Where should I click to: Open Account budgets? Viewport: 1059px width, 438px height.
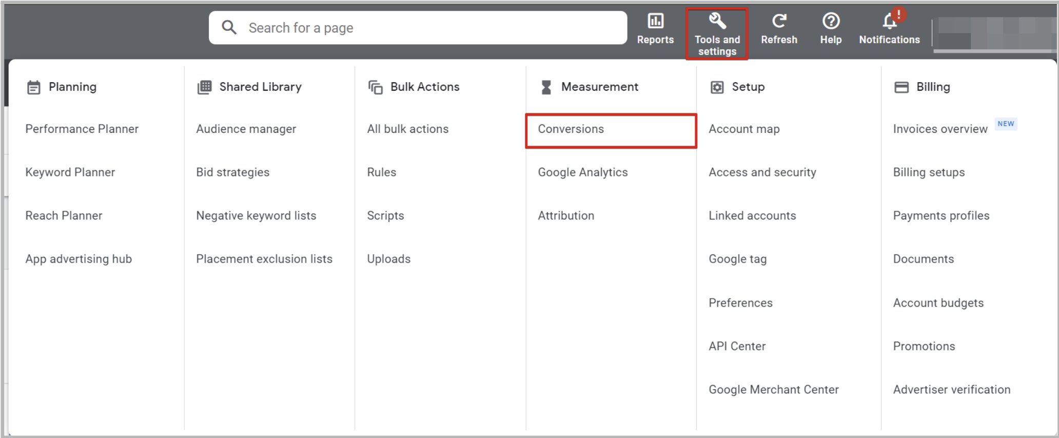pos(938,303)
